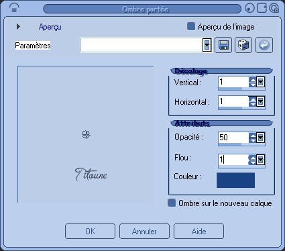Viewport: 285px width, 251px height.
Task: Click the slider bar under Opacité field
Action: [x=241, y=144]
